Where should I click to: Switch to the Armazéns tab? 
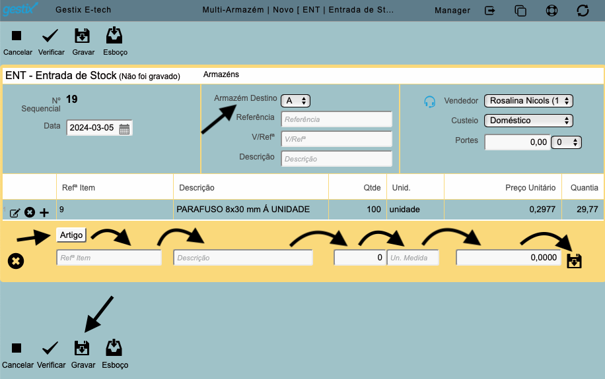(221, 74)
